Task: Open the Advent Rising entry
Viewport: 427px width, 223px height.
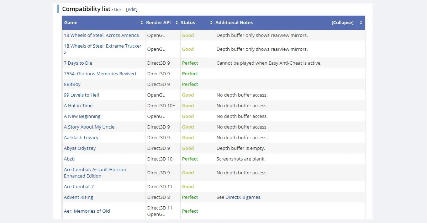Action: 78,197
